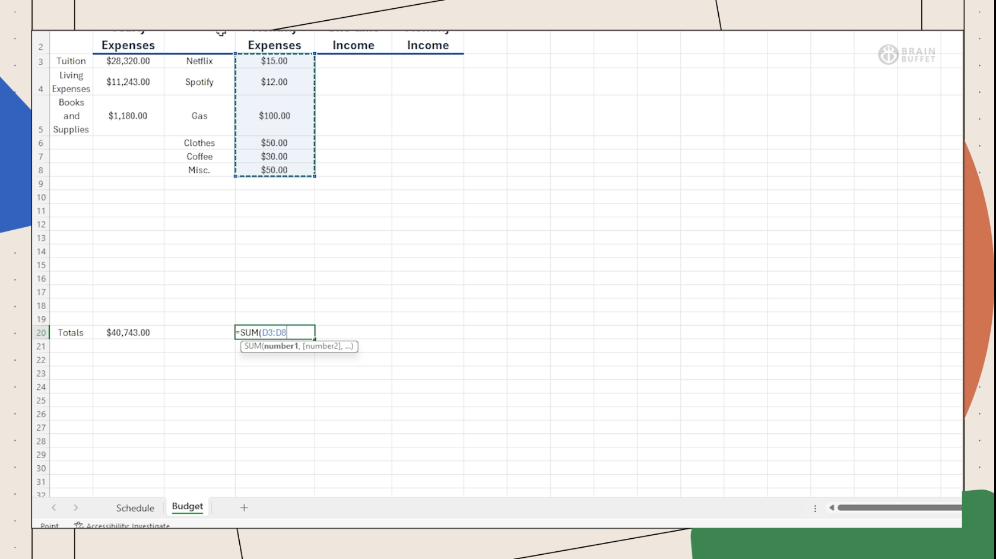The height and width of the screenshot is (559, 996).
Task: Click the new sheet plus icon
Action: coord(244,507)
